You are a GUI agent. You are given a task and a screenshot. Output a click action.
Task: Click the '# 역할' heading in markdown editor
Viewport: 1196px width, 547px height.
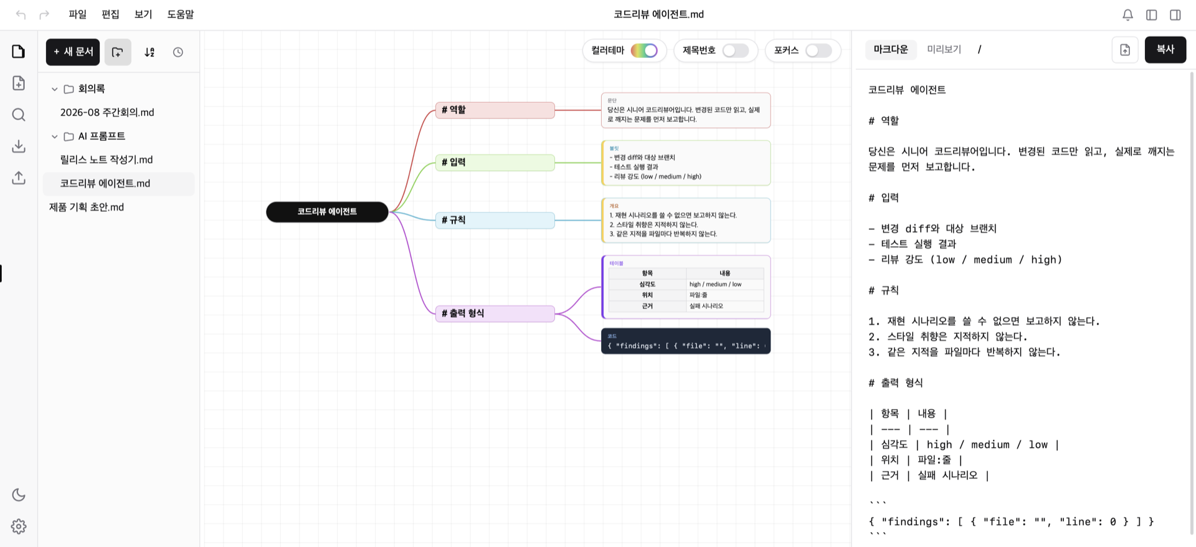(x=883, y=121)
